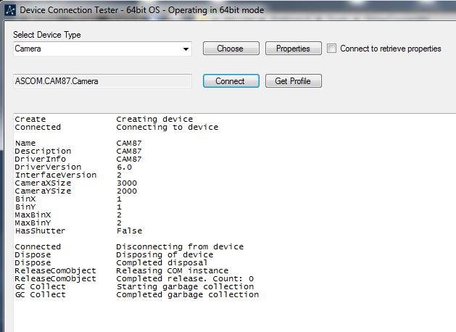Screen dimensions: 456x332
Task: Open the Properties dialog button
Action: click(x=293, y=49)
